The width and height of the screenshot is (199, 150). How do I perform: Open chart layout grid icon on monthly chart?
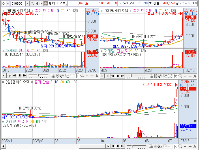coord(52,76)
